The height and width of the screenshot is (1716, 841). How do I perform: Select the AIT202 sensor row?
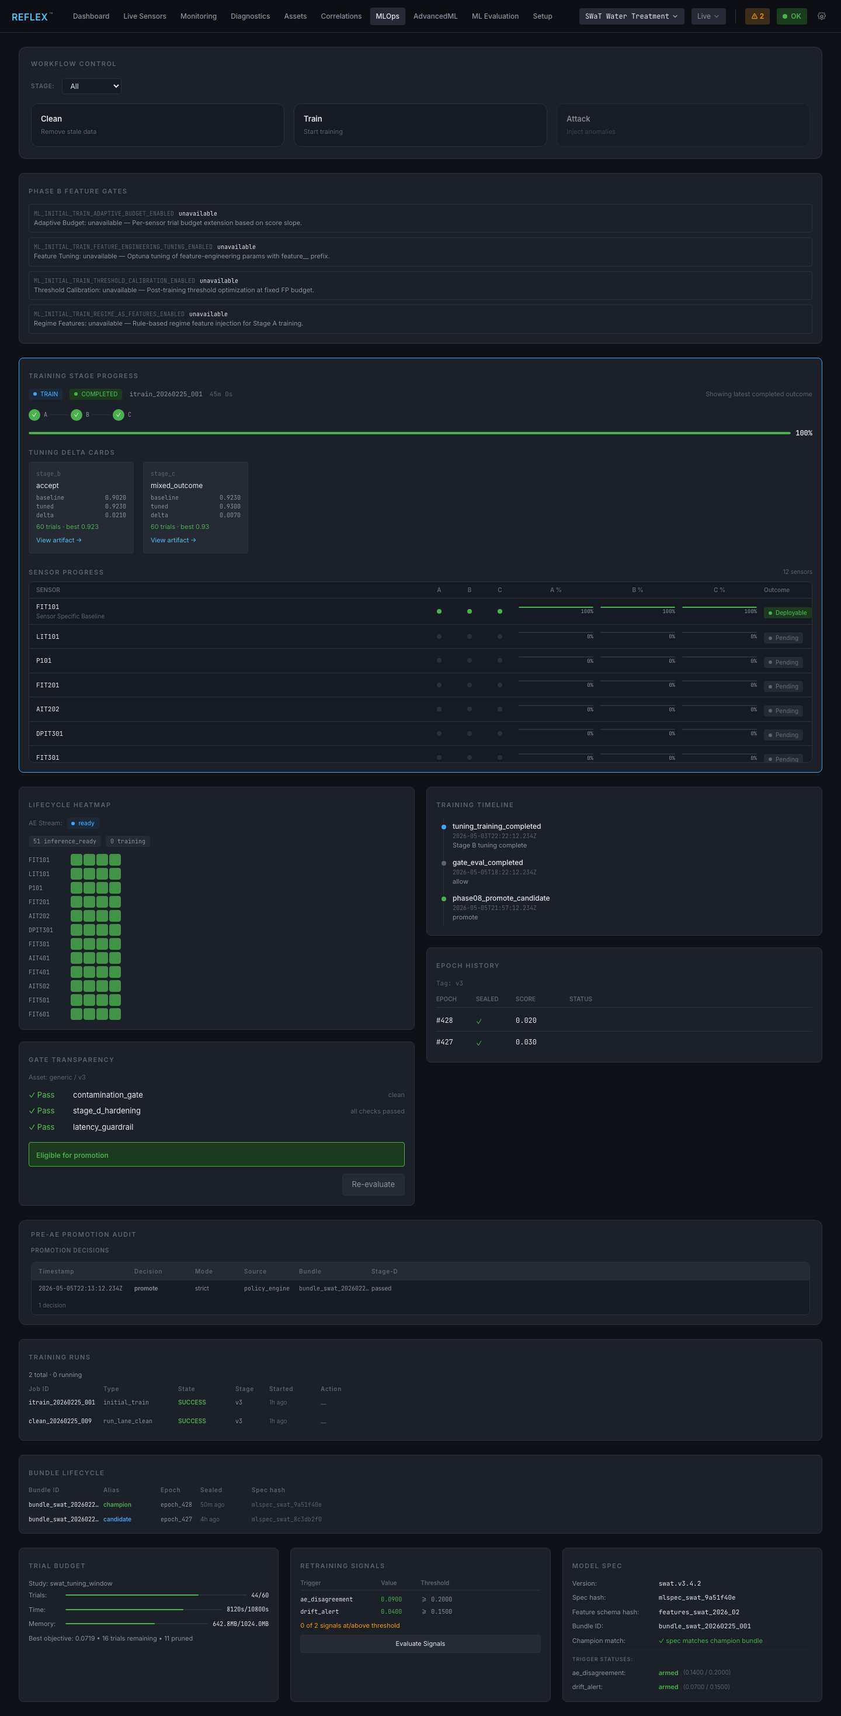point(420,710)
